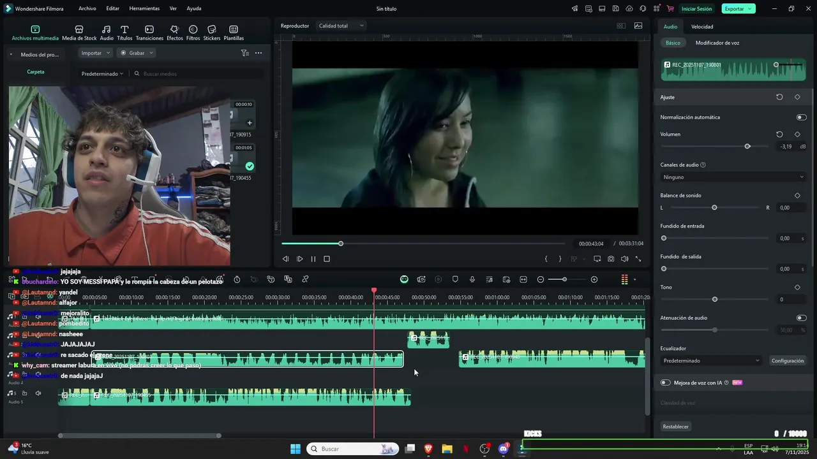Open the Audio library icon in the top toolbar
Viewport: 817px width, 459px height.
click(x=107, y=33)
